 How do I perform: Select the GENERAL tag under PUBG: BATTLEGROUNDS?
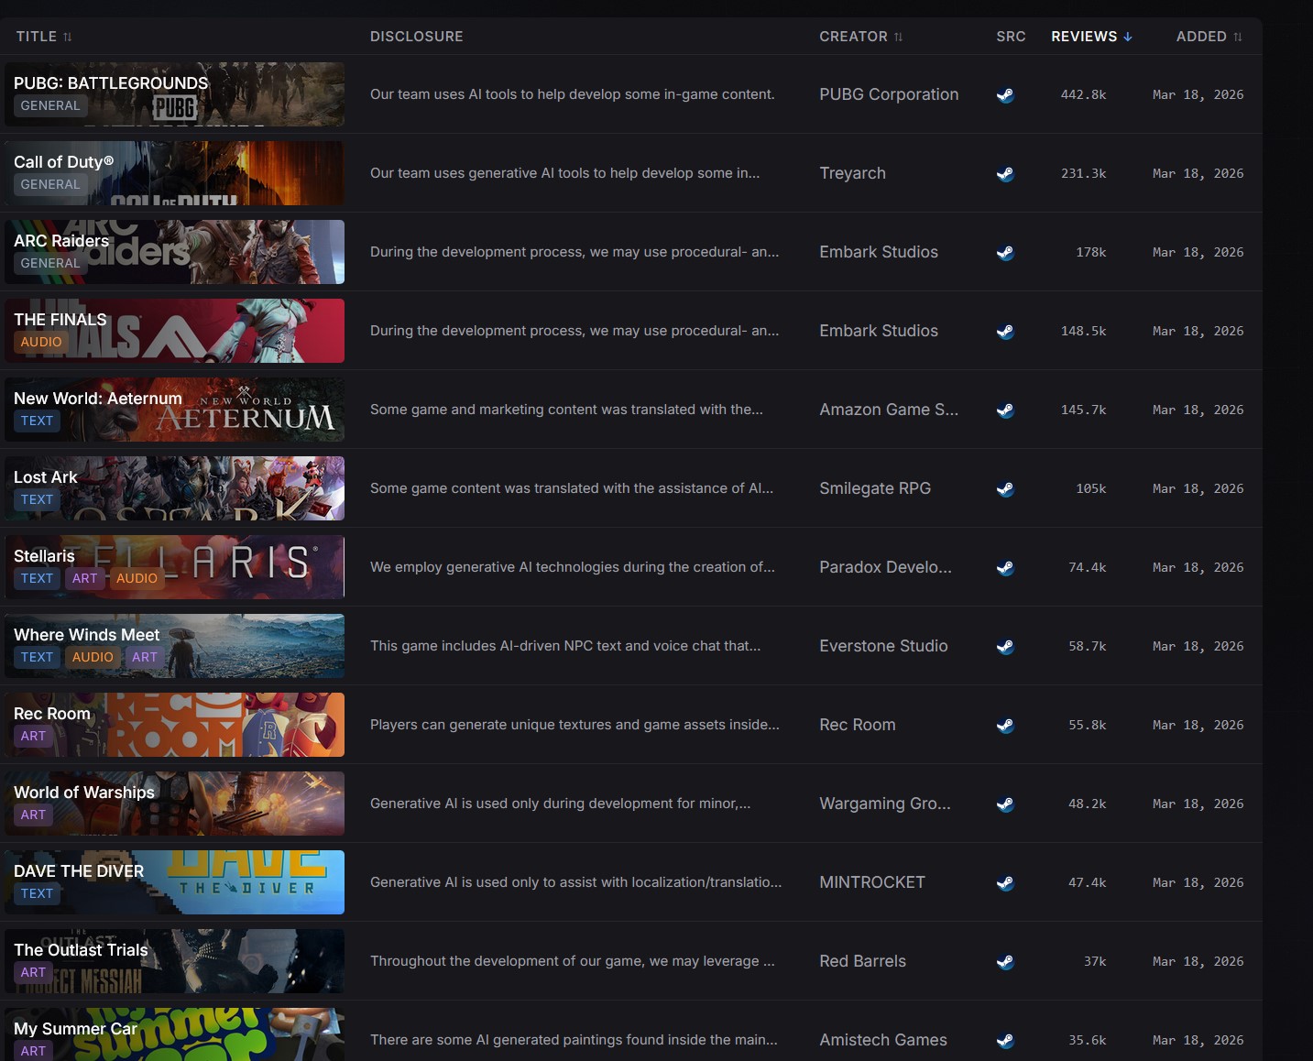pos(50,105)
